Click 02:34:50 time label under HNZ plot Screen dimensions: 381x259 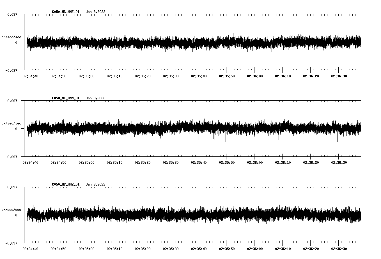click(58, 249)
